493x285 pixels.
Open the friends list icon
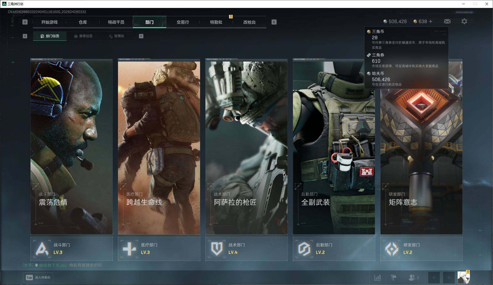[412, 277]
